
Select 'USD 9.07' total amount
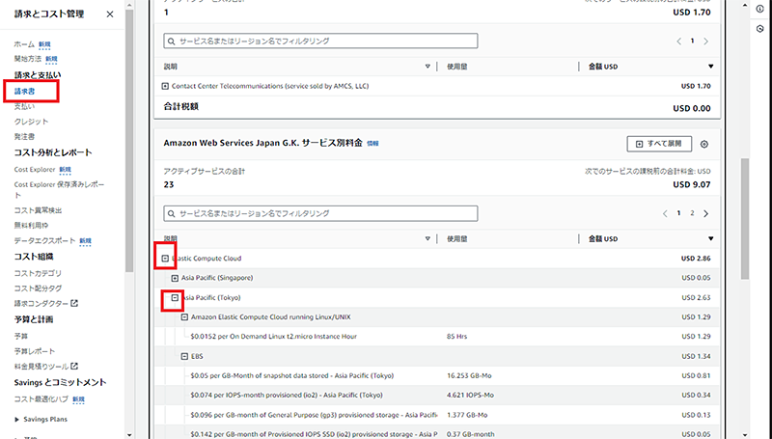point(692,185)
